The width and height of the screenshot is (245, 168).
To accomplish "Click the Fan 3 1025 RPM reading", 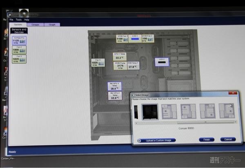I will pyautogui.click(x=16, y=59).
